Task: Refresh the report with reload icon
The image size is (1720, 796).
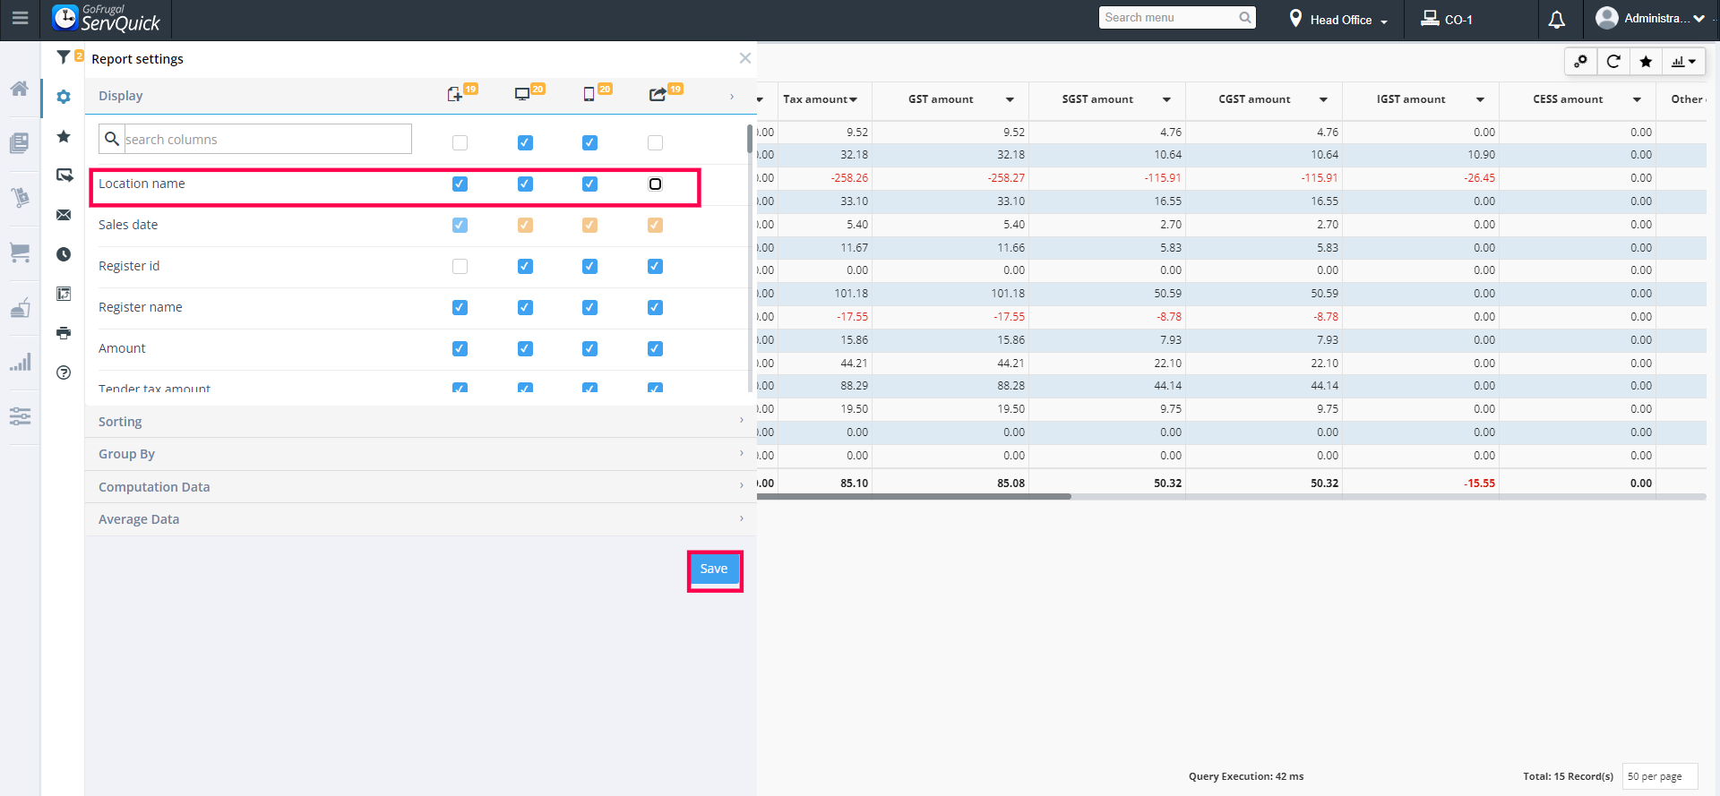Action: click(x=1613, y=61)
